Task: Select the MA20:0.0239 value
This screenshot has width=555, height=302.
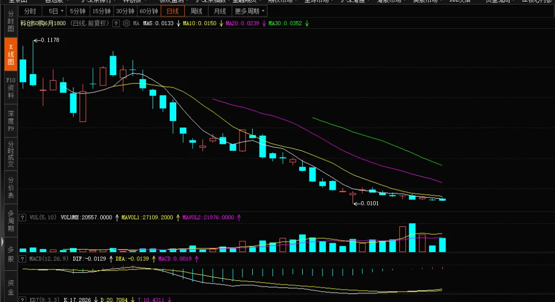Action: [x=243, y=23]
